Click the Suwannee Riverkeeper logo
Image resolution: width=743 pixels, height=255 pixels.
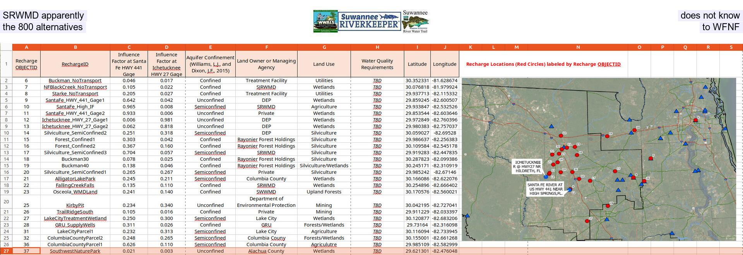tap(370, 21)
